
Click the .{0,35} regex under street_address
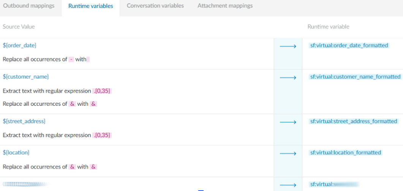click(x=102, y=135)
